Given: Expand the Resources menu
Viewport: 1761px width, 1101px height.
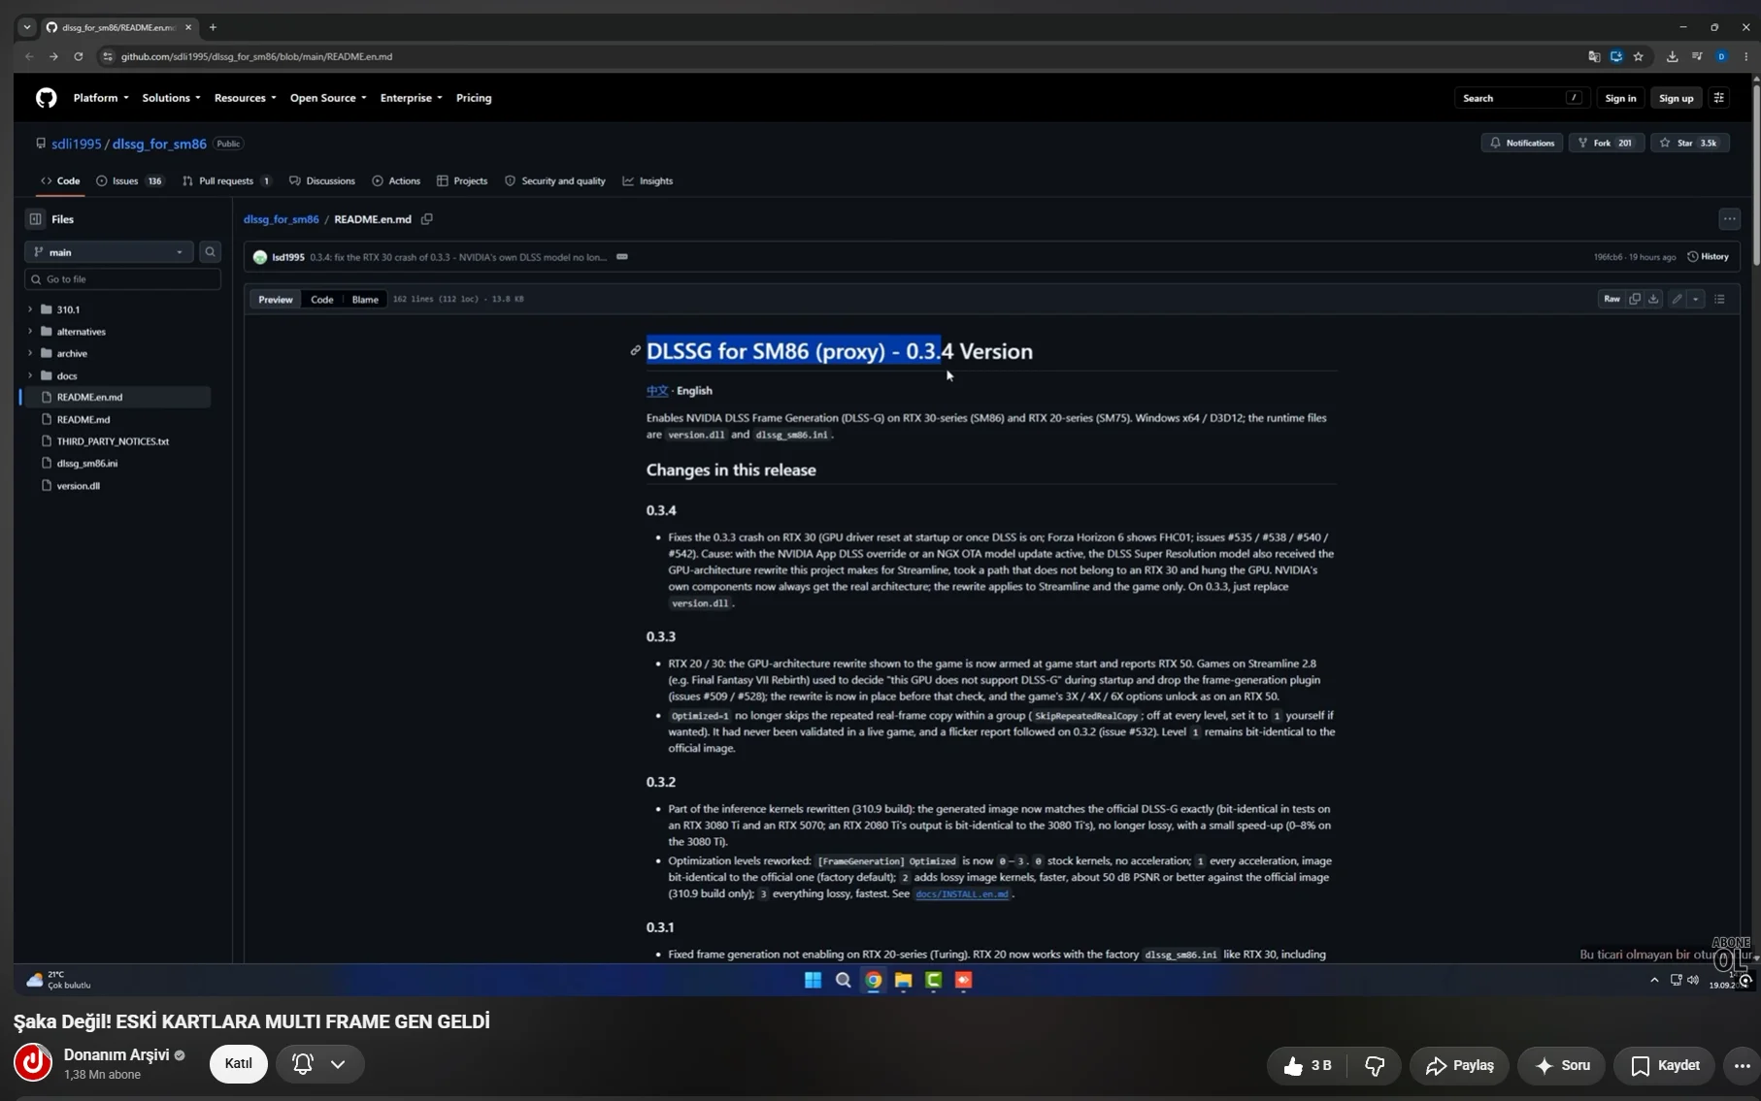Looking at the screenshot, I should point(245,98).
